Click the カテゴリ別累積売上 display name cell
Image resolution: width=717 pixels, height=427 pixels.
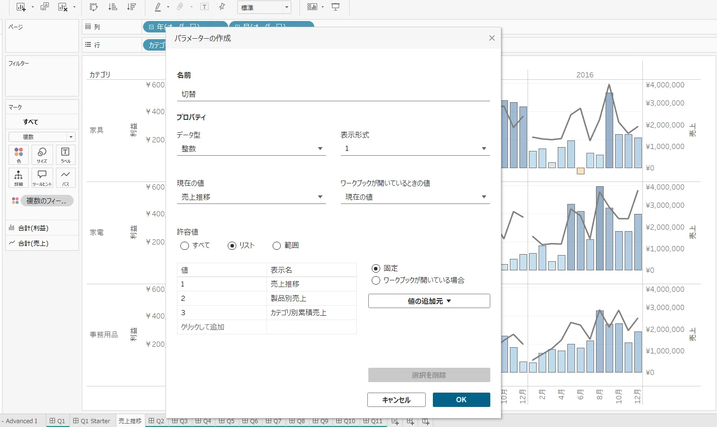(x=311, y=313)
